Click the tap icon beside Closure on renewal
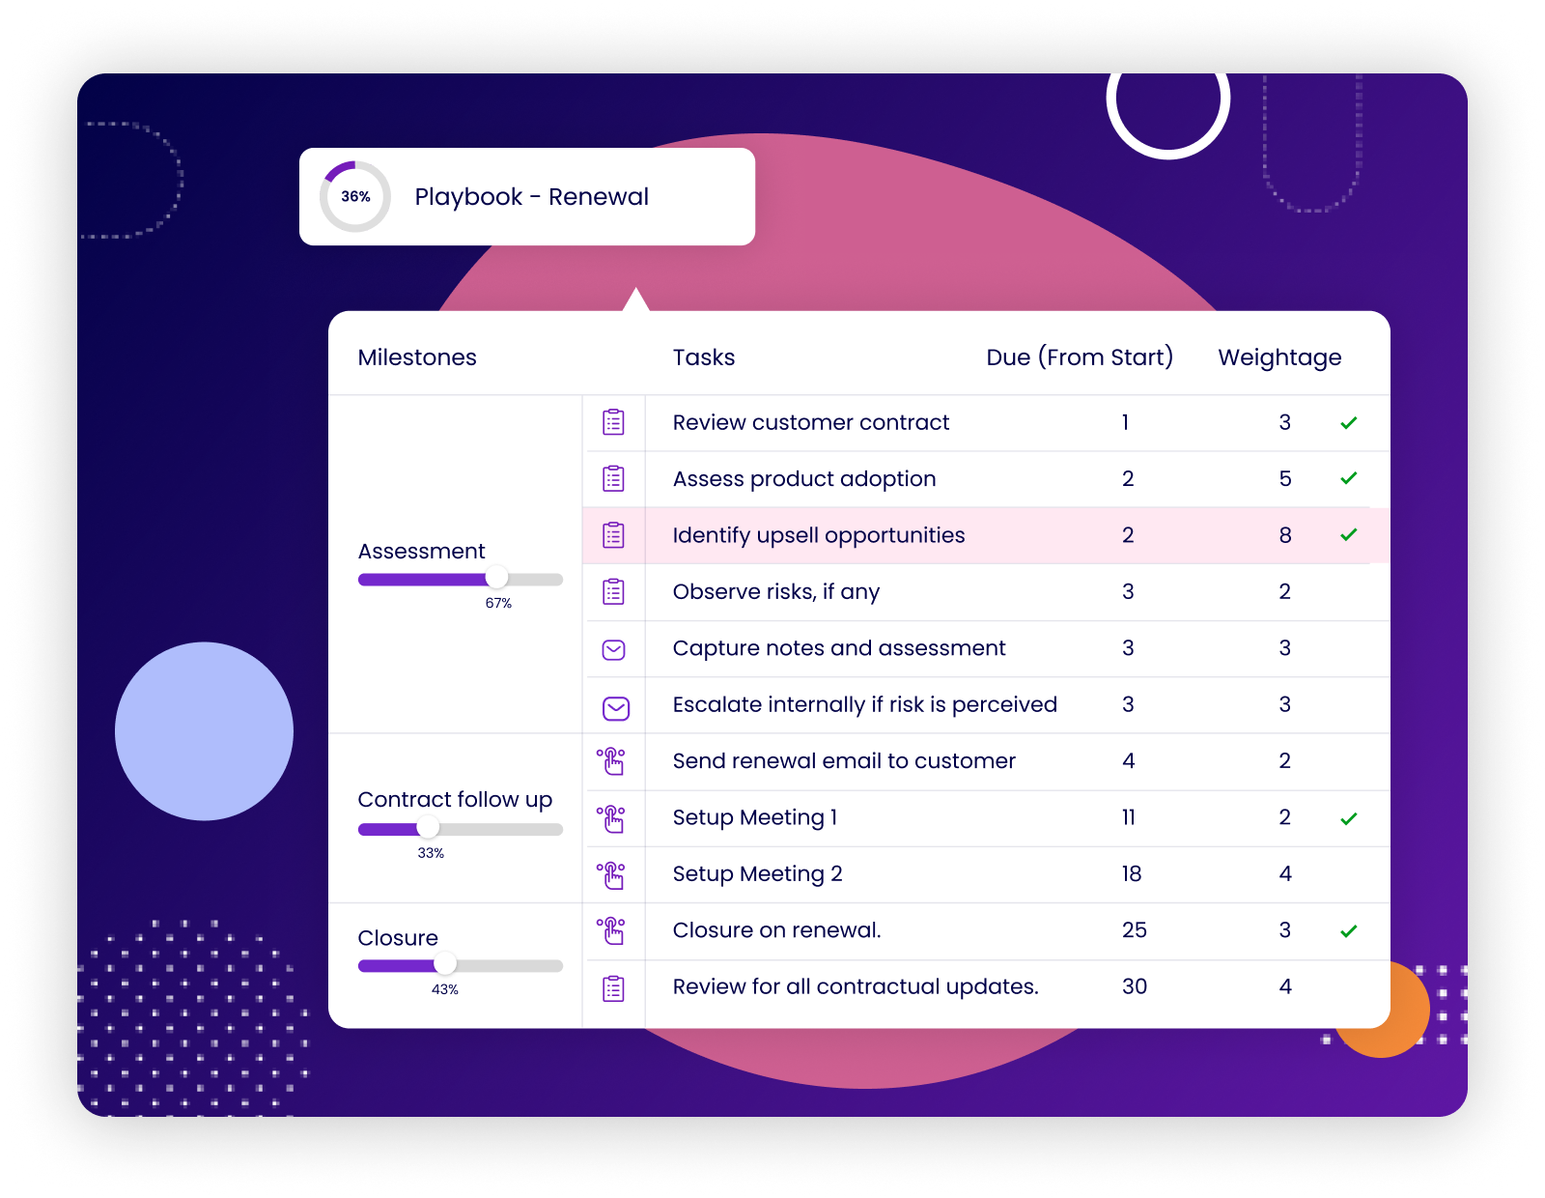Image resolution: width=1545 pixels, height=1198 pixels. pos(612,930)
